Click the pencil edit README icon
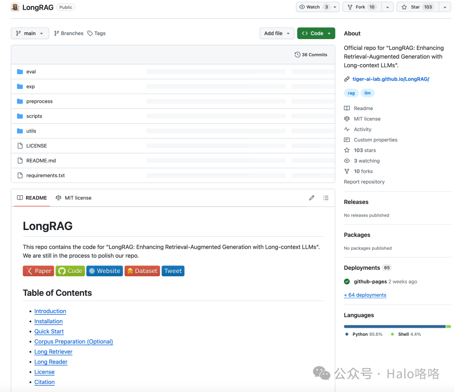The image size is (454, 392). 311,198
